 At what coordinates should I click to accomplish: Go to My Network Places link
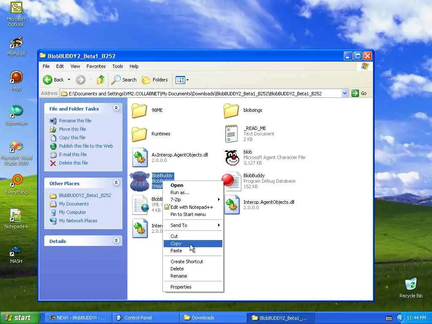pyautogui.click(x=78, y=221)
